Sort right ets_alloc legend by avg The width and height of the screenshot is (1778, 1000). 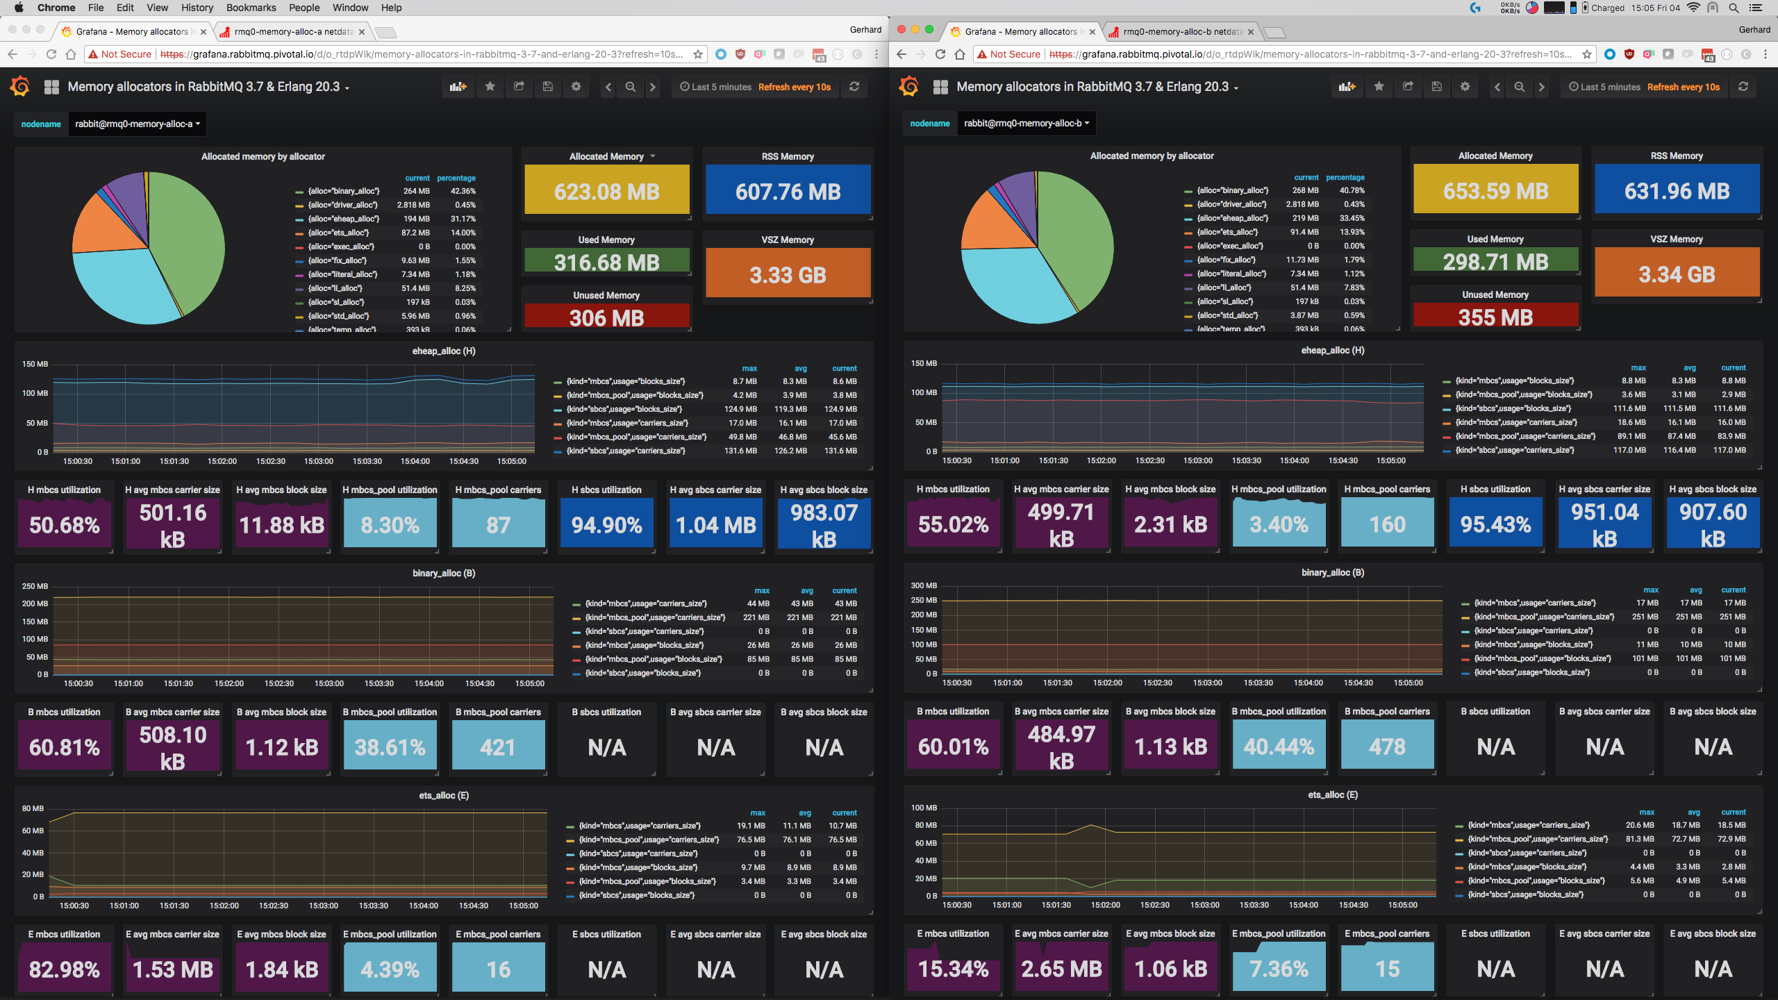1694,812
